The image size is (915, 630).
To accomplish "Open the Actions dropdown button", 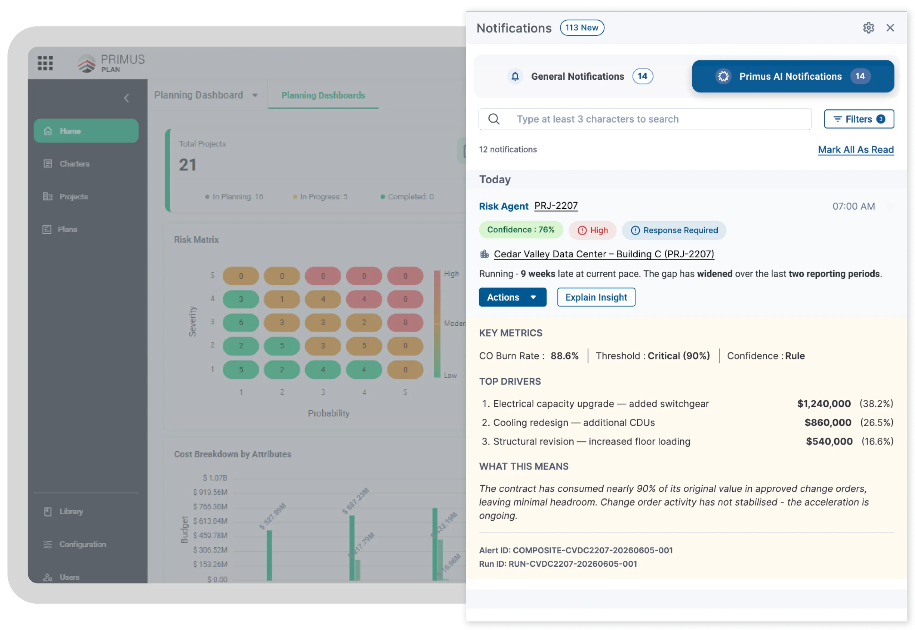I will pyautogui.click(x=513, y=297).
